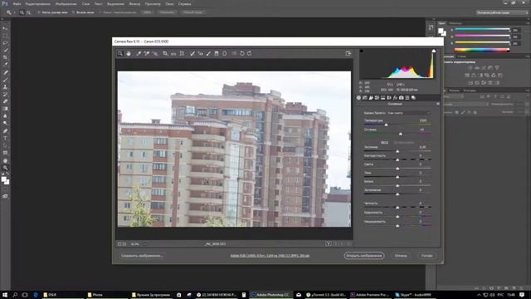Open the White Balance (Баланс белого) dropdown
The width and height of the screenshot is (531, 299).
(409, 113)
